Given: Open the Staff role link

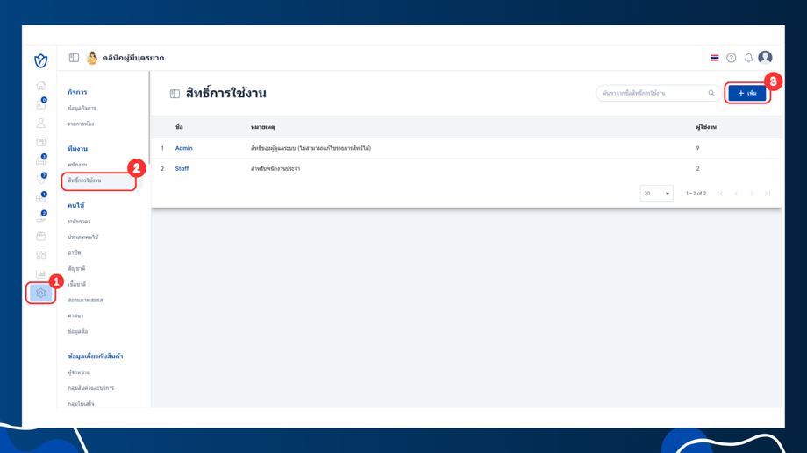Looking at the screenshot, I should (x=182, y=168).
